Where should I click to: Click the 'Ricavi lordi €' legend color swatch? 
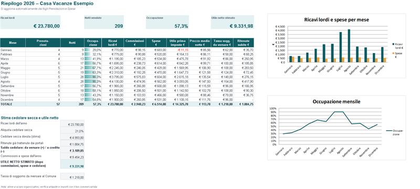pyautogui.click(x=393, y=44)
